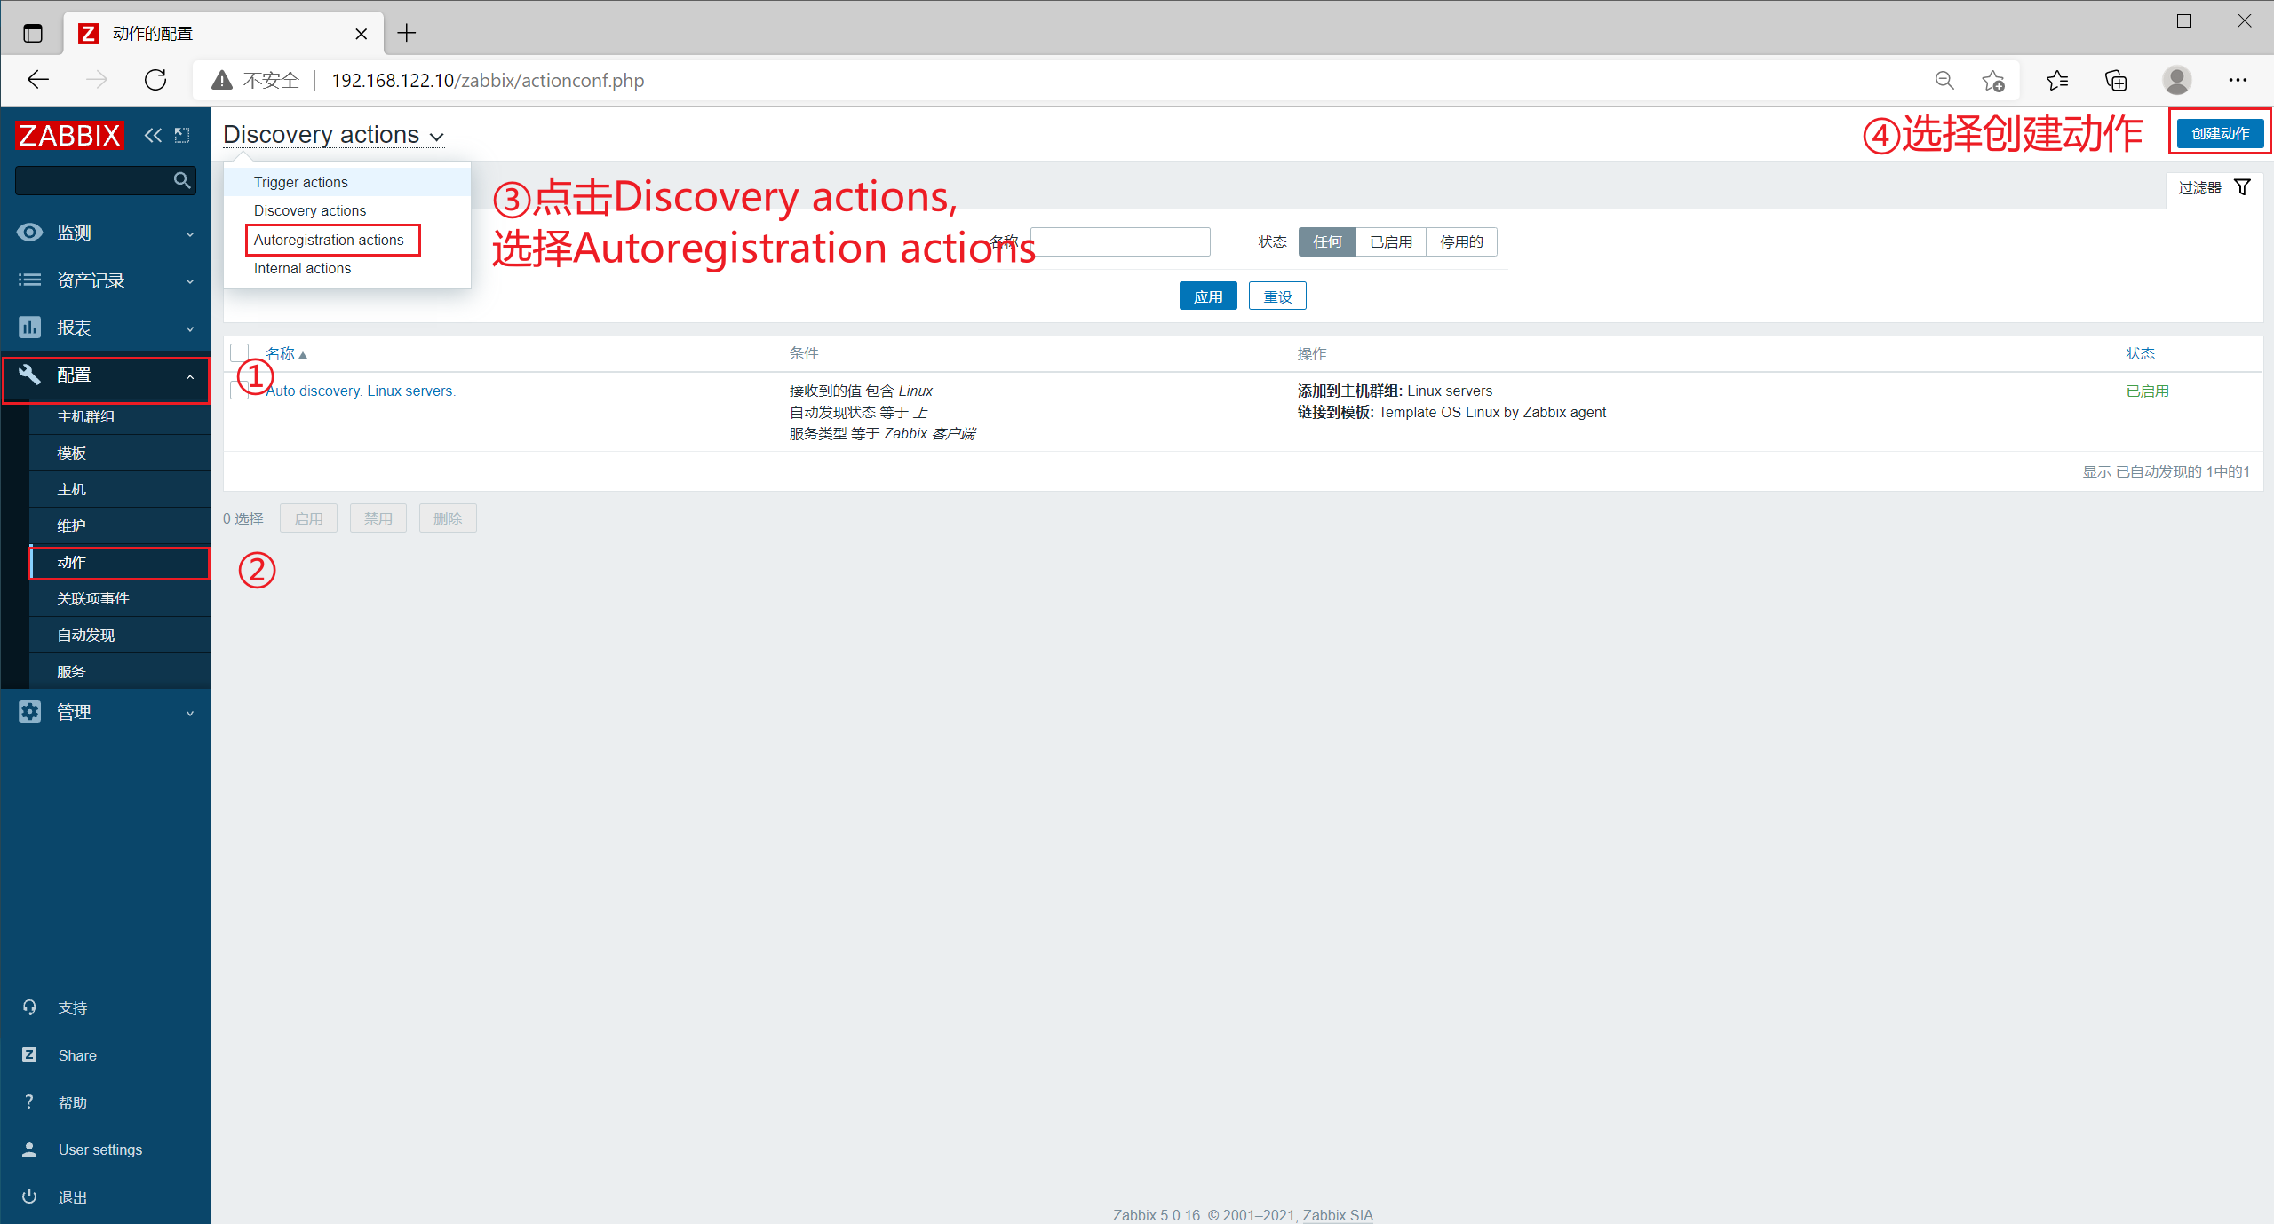2274x1224 pixels.
Task: Expand the 资产记录 menu section
Action: click(x=106, y=280)
